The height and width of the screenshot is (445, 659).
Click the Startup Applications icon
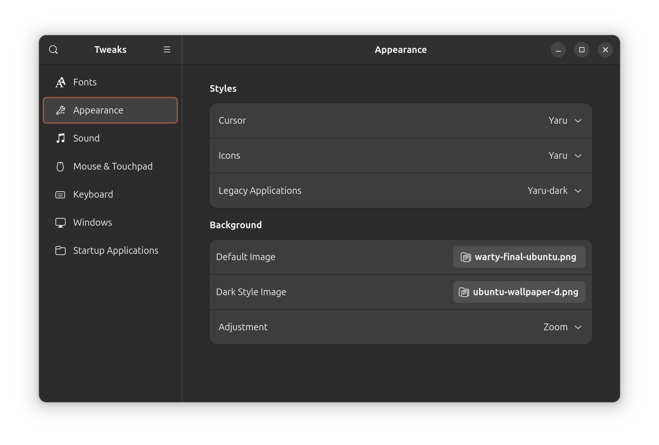pyautogui.click(x=60, y=250)
